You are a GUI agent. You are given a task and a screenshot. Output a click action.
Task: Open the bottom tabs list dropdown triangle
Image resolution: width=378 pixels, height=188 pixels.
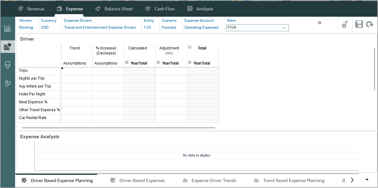click(x=367, y=180)
